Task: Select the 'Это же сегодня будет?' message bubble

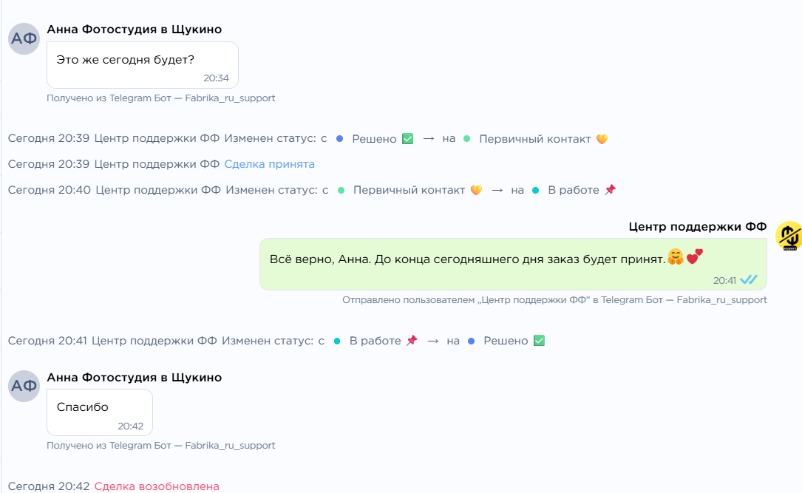Action: click(x=142, y=65)
